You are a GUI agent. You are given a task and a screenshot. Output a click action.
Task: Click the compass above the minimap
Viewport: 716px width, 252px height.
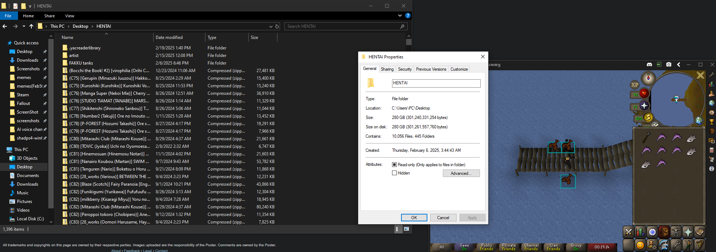click(648, 78)
